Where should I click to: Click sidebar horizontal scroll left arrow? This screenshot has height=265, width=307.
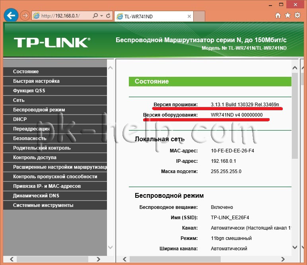[12, 259]
